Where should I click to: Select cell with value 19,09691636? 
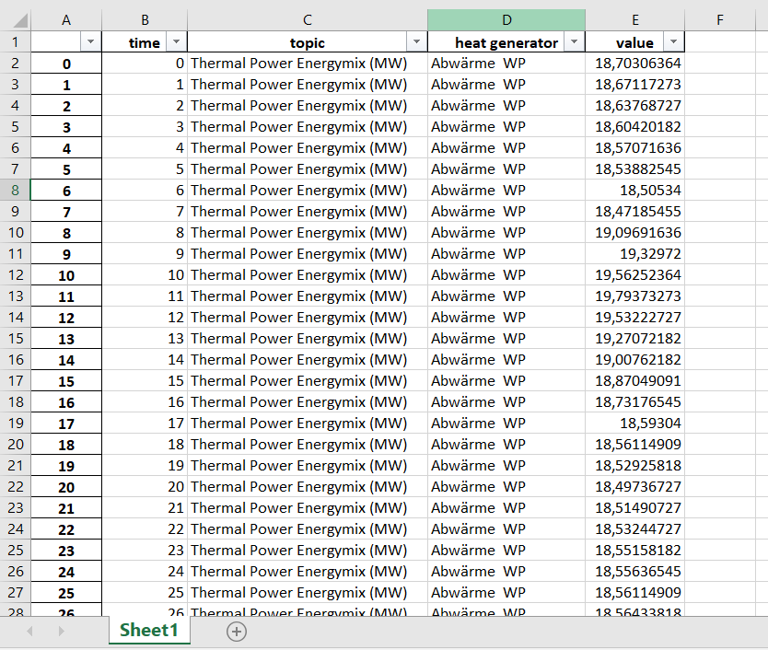coord(634,233)
